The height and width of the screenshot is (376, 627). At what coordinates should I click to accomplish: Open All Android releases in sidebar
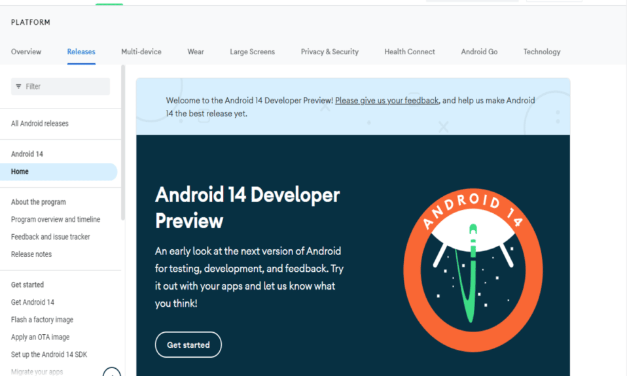click(x=39, y=124)
